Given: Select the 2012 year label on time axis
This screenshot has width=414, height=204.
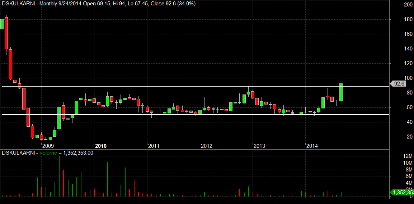Looking at the screenshot, I should pyautogui.click(x=207, y=146).
